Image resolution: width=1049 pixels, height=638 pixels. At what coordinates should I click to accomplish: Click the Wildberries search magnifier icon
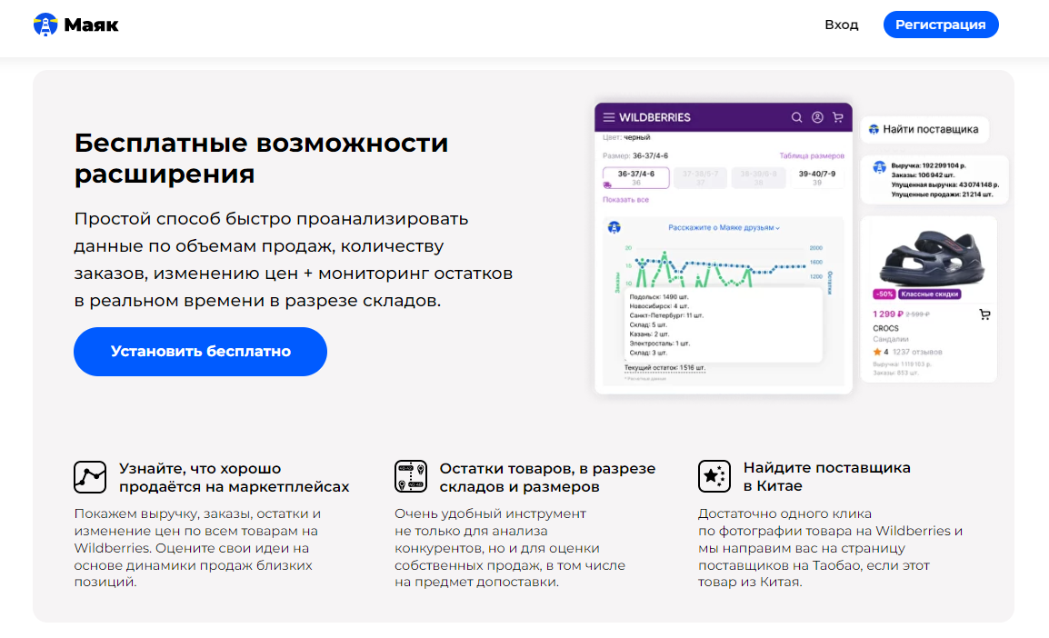coord(796,117)
